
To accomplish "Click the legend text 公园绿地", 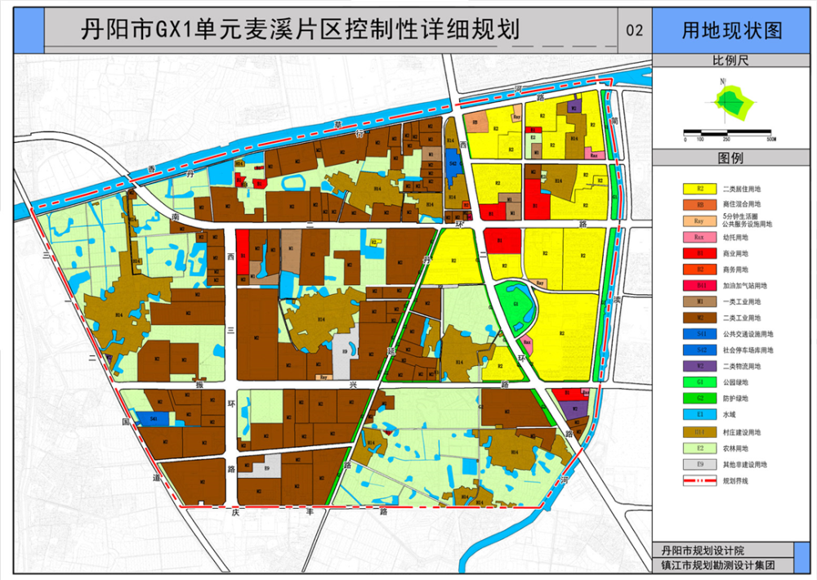I will coord(735,382).
